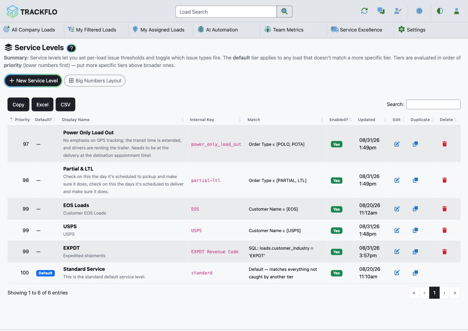Edit the Standard Service row
The image size is (468, 331).
tap(397, 273)
